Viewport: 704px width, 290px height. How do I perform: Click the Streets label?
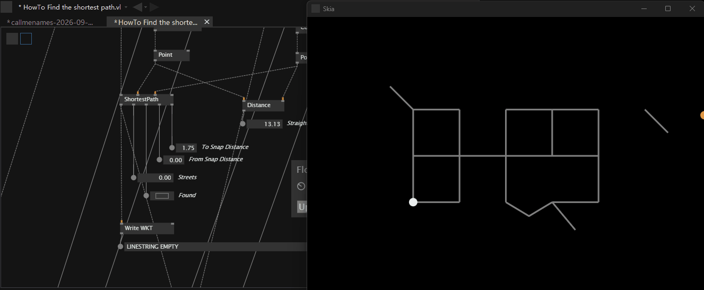(187, 177)
